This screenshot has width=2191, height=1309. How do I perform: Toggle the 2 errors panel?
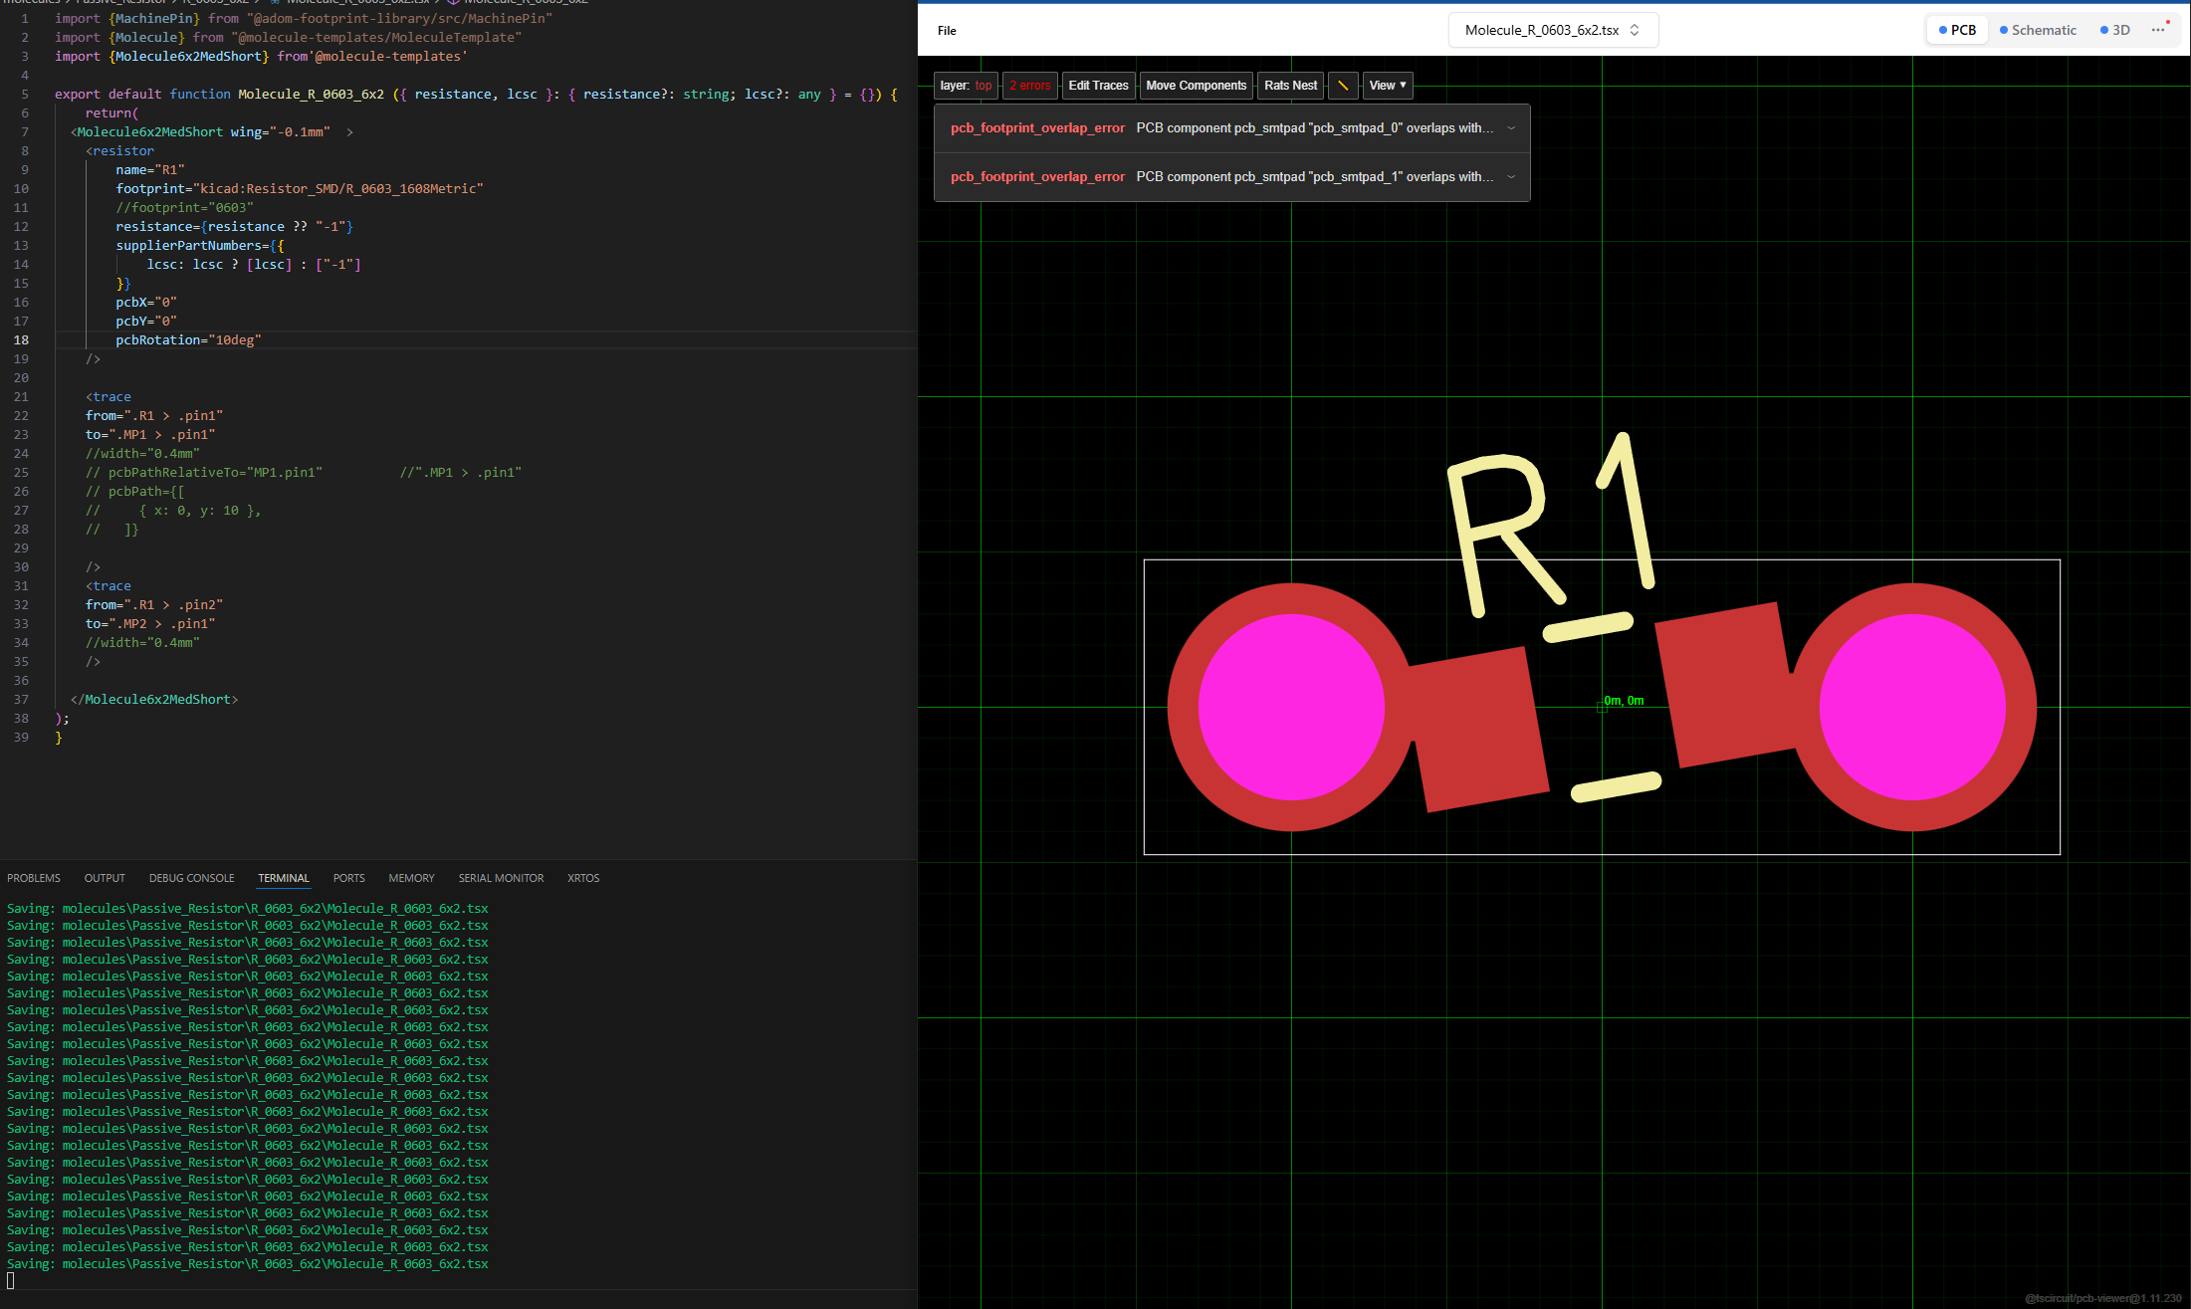tap(1029, 86)
